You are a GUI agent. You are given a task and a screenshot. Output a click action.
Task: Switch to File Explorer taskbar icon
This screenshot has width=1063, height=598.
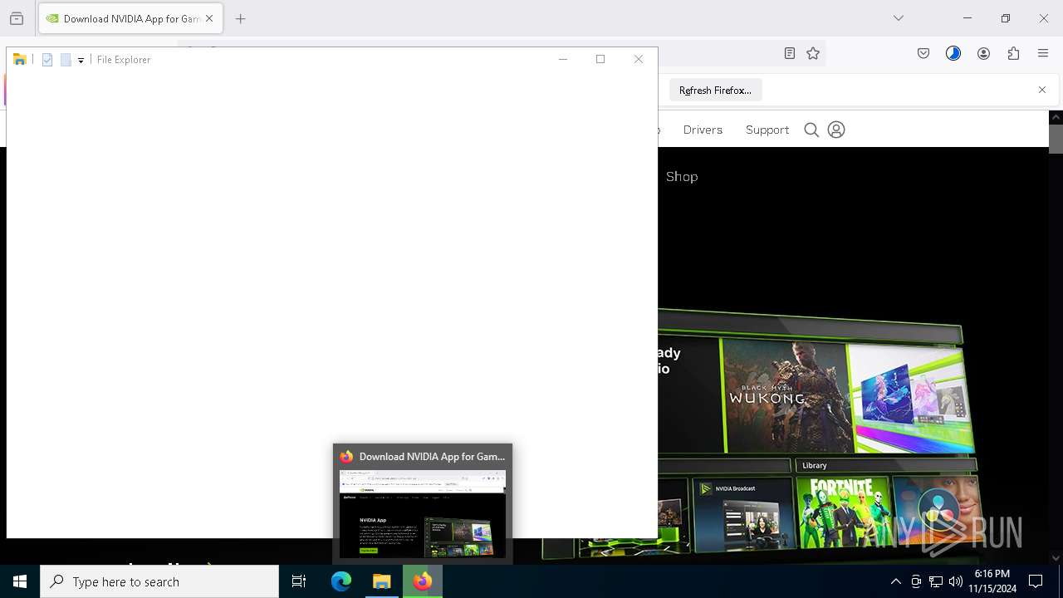[x=382, y=581]
